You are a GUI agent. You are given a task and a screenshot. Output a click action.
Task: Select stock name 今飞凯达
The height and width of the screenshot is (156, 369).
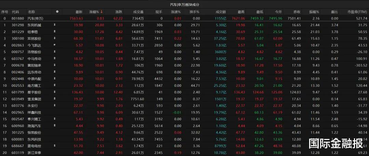point(35,45)
